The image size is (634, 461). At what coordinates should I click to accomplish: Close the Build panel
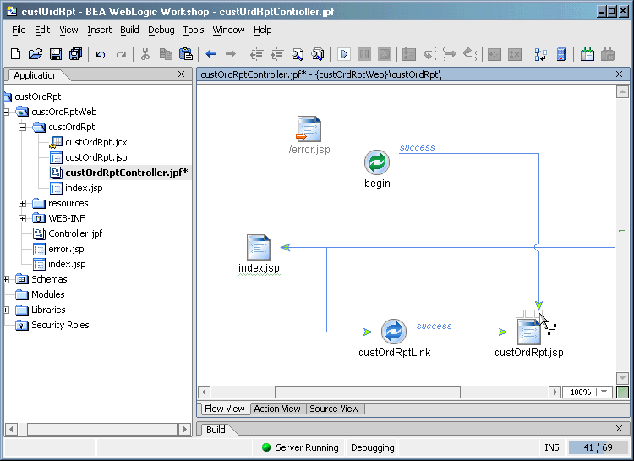point(619,428)
